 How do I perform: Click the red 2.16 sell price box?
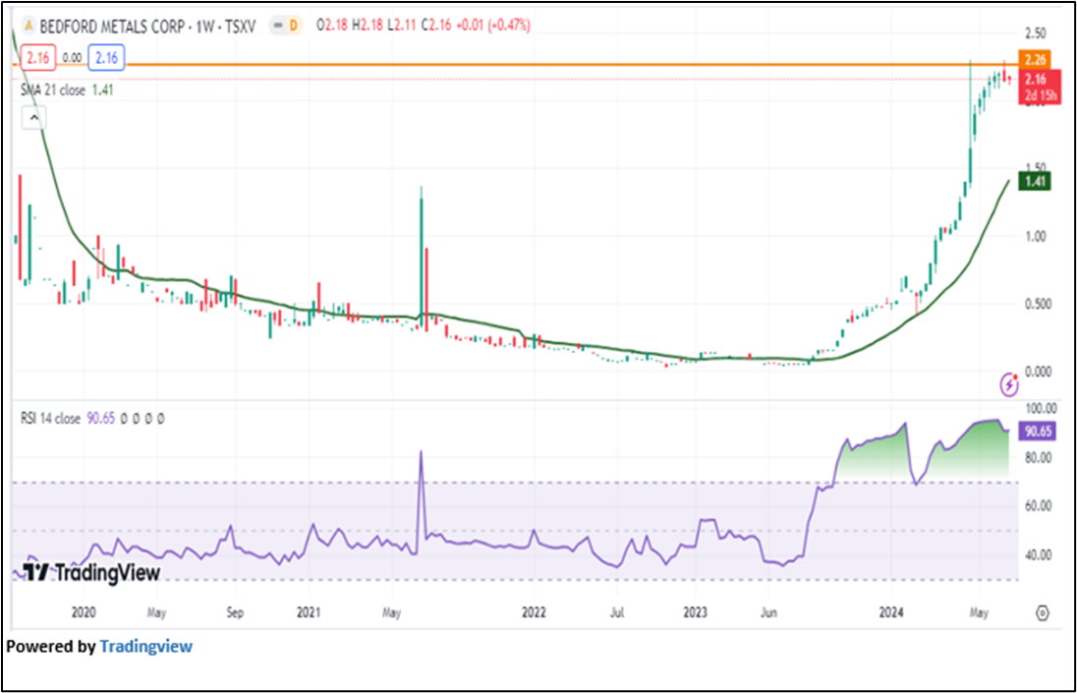click(x=37, y=58)
